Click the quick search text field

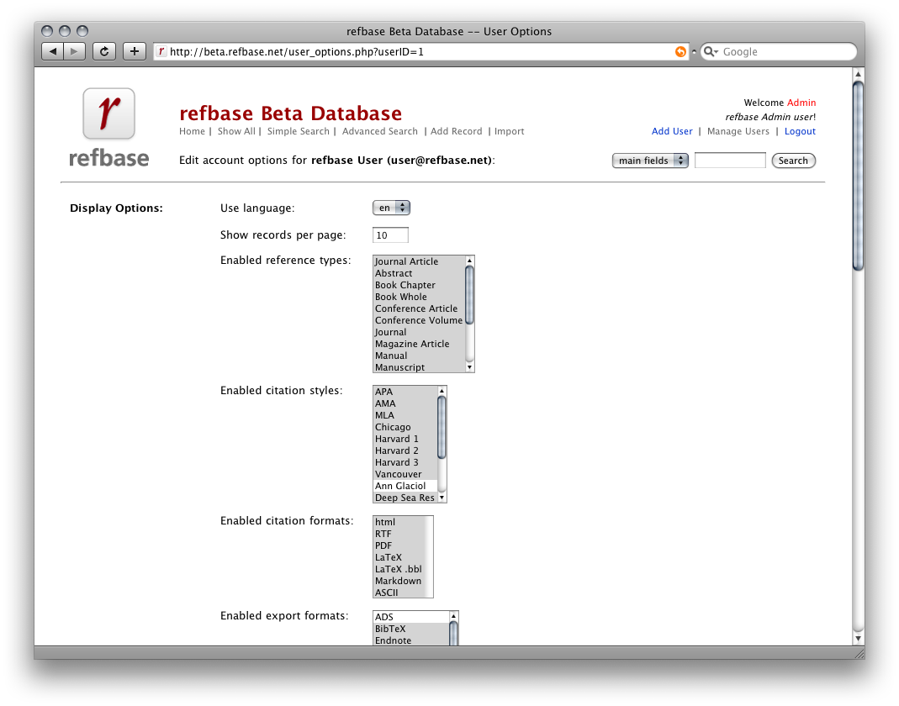[x=730, y=161]
